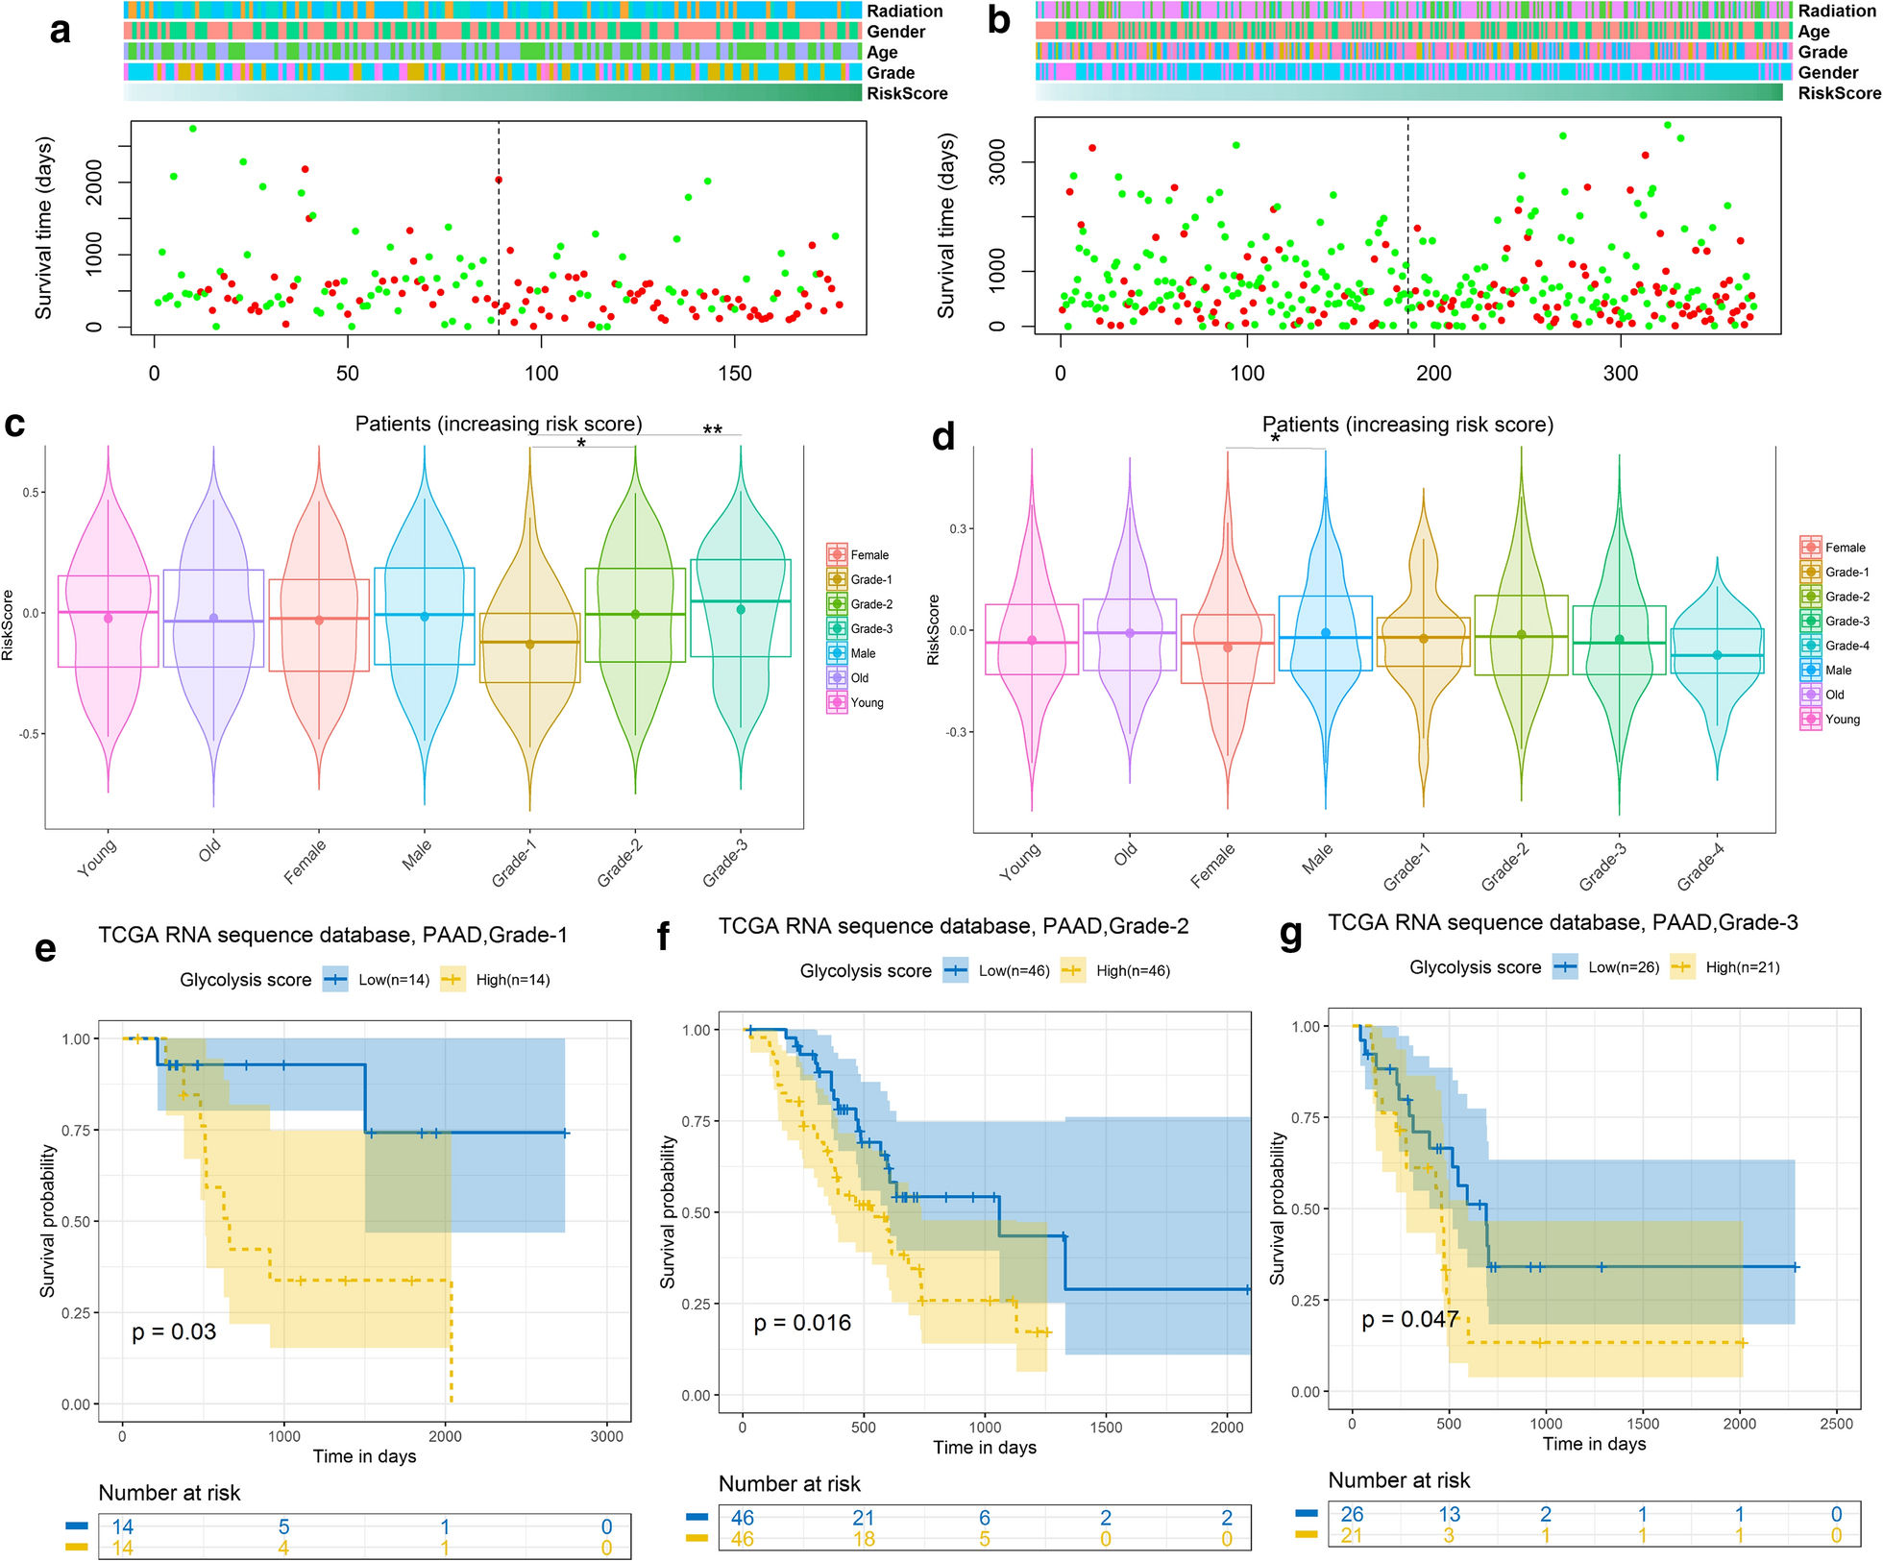
Task: Click the High(n=14) legend swatch in panel e
Action: pyautogui.click(x=452, y=980)
